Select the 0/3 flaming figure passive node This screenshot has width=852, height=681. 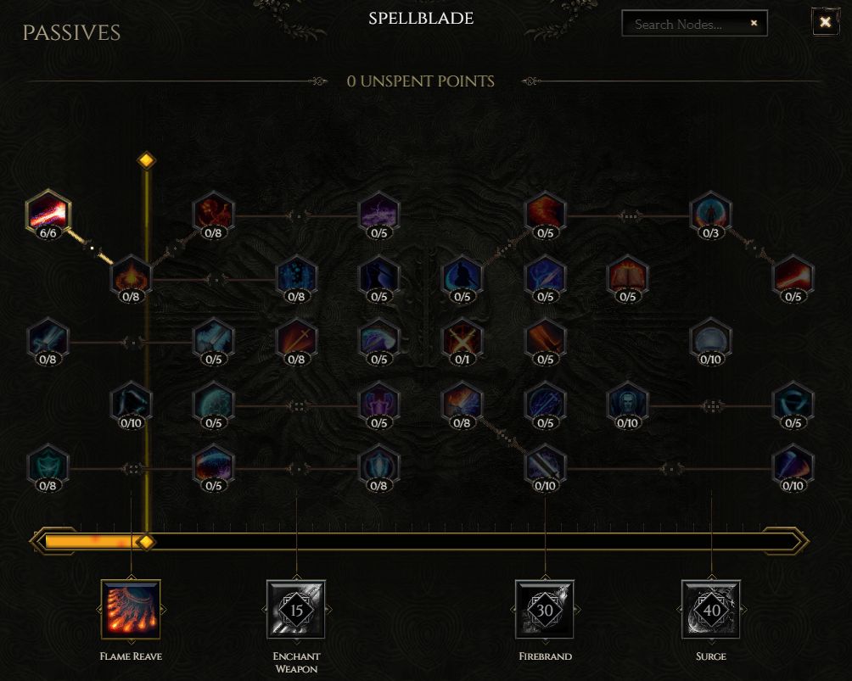click(x=710, y=215)
